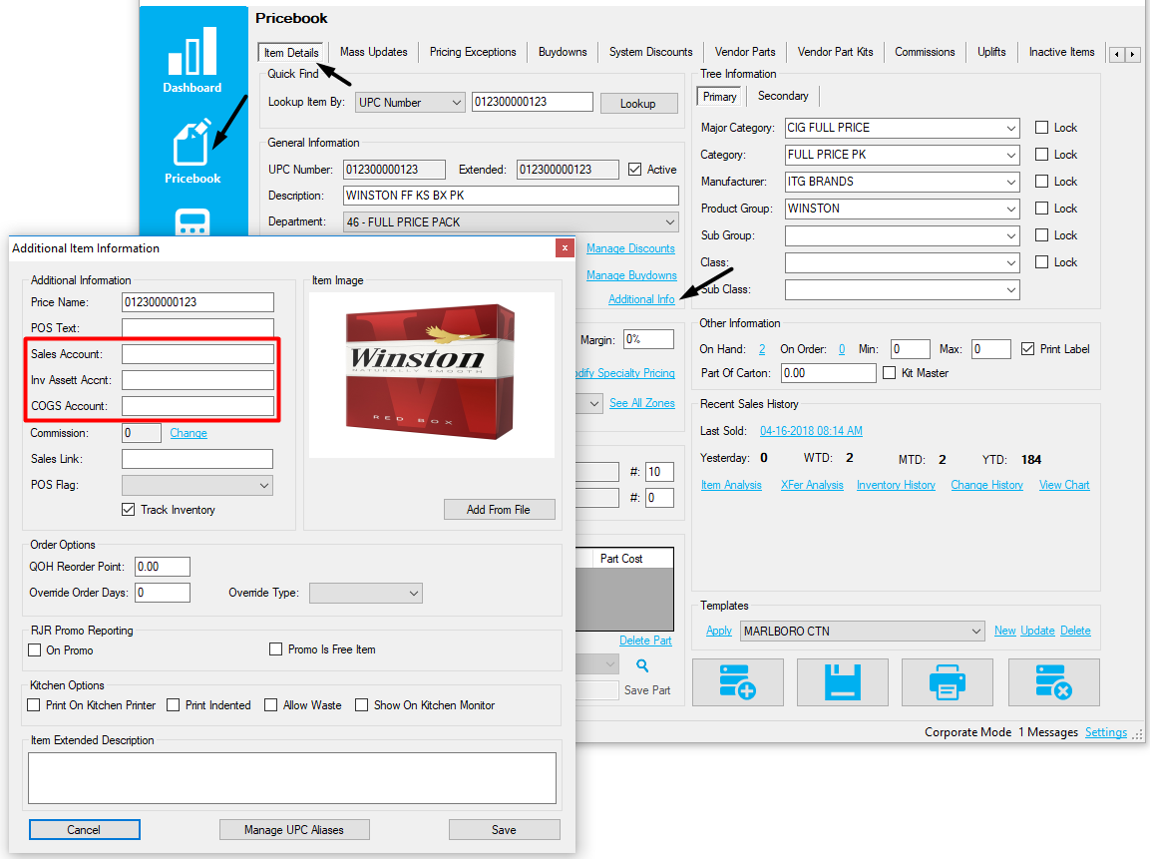Click the Change link beside Commission
The image size is (1150, 859).
[x=189, y=434]
